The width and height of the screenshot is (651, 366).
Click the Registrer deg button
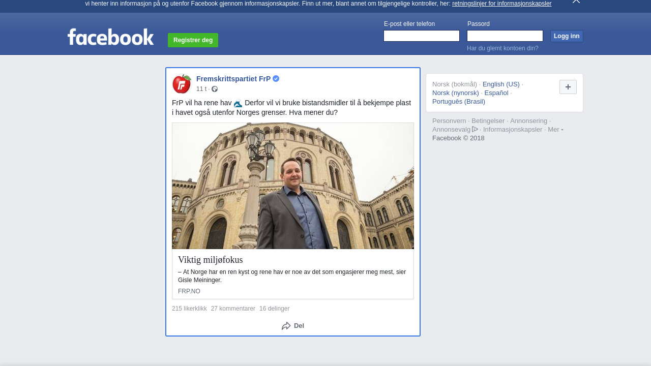coord(193,40)
